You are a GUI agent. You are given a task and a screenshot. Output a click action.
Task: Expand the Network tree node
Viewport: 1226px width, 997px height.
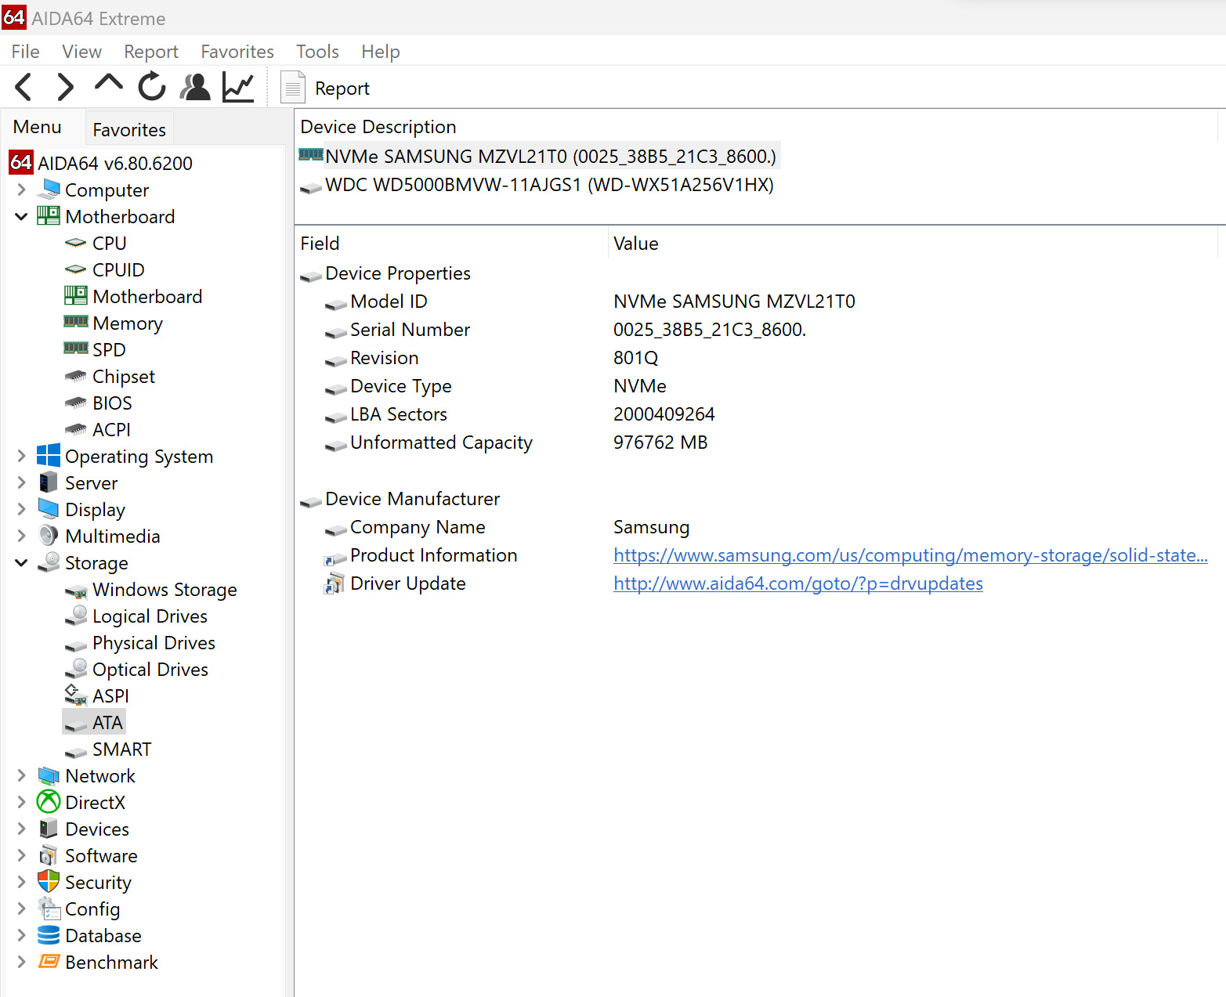pos(21,775)
